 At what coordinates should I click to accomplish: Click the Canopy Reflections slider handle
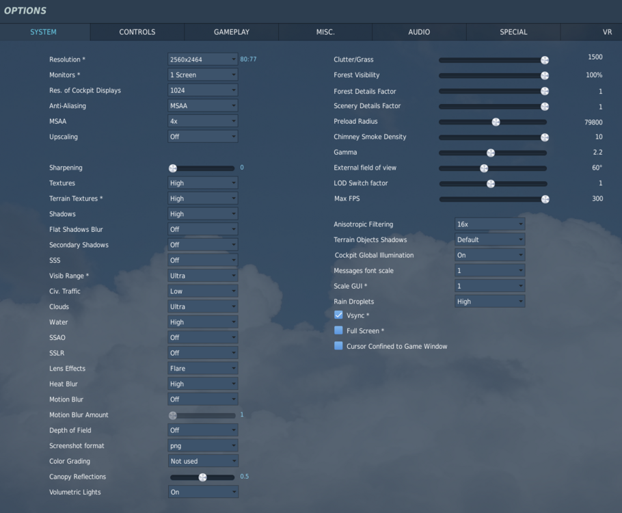(203, 477)
